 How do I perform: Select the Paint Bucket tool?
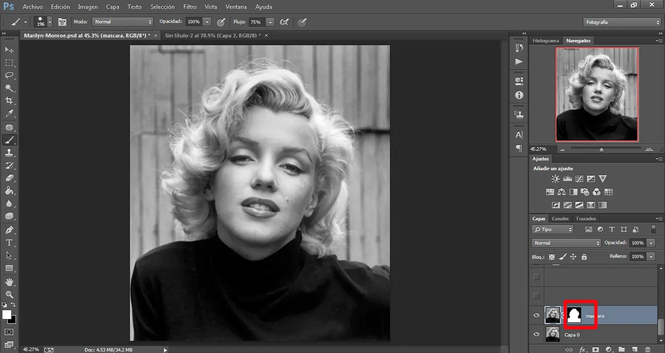pyautogui.click(x=9, y=191)
